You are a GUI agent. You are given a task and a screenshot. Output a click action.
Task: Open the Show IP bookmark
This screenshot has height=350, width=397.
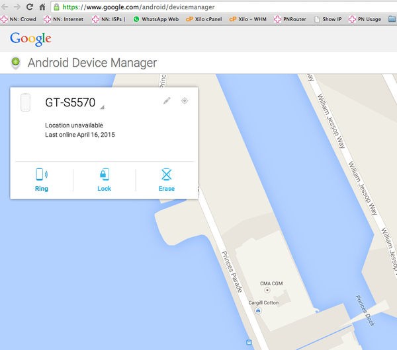[328, 19]
